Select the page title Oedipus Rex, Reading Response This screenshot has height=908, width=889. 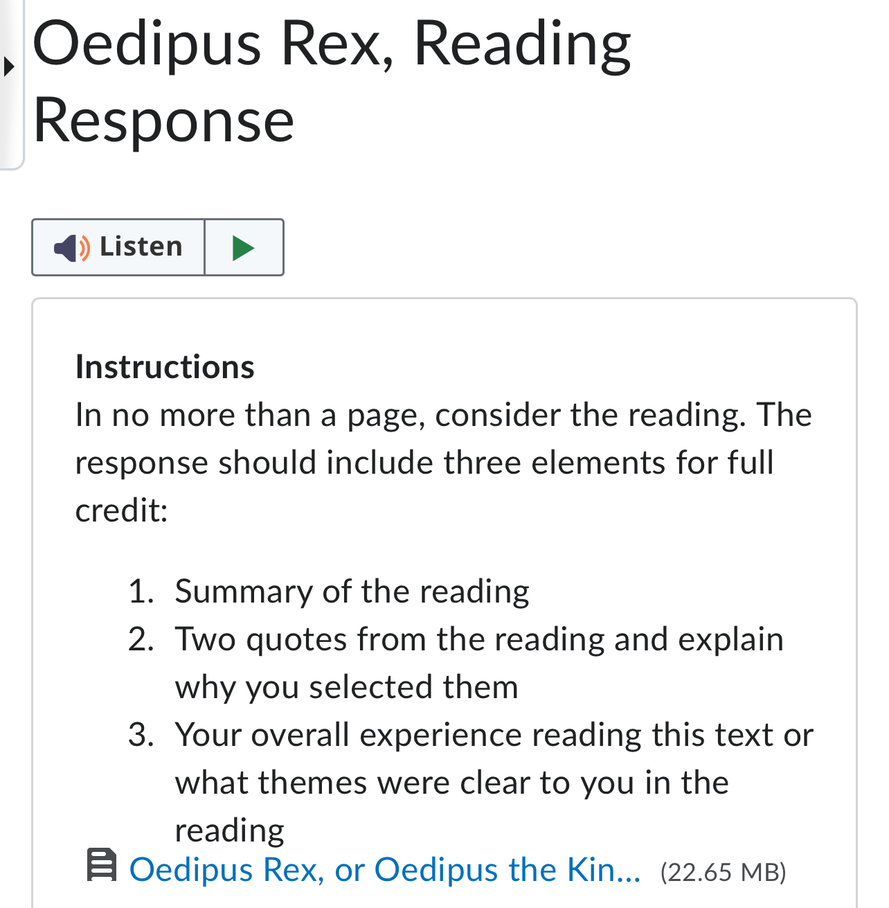tap(332, 83)
